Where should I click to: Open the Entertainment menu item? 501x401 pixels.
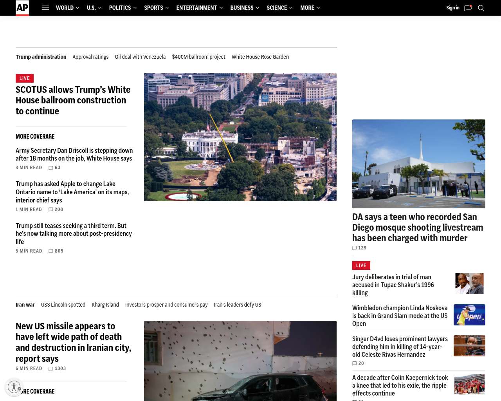click(x=196, y=8)
